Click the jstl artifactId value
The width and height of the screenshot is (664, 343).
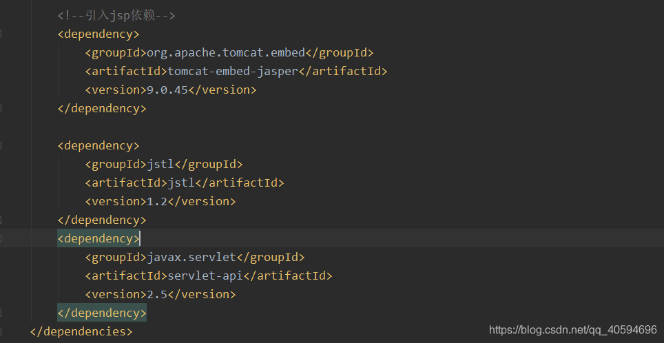point(181,183)
